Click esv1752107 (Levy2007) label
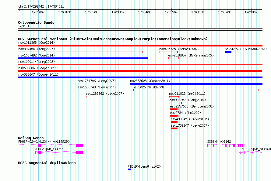 190,125
